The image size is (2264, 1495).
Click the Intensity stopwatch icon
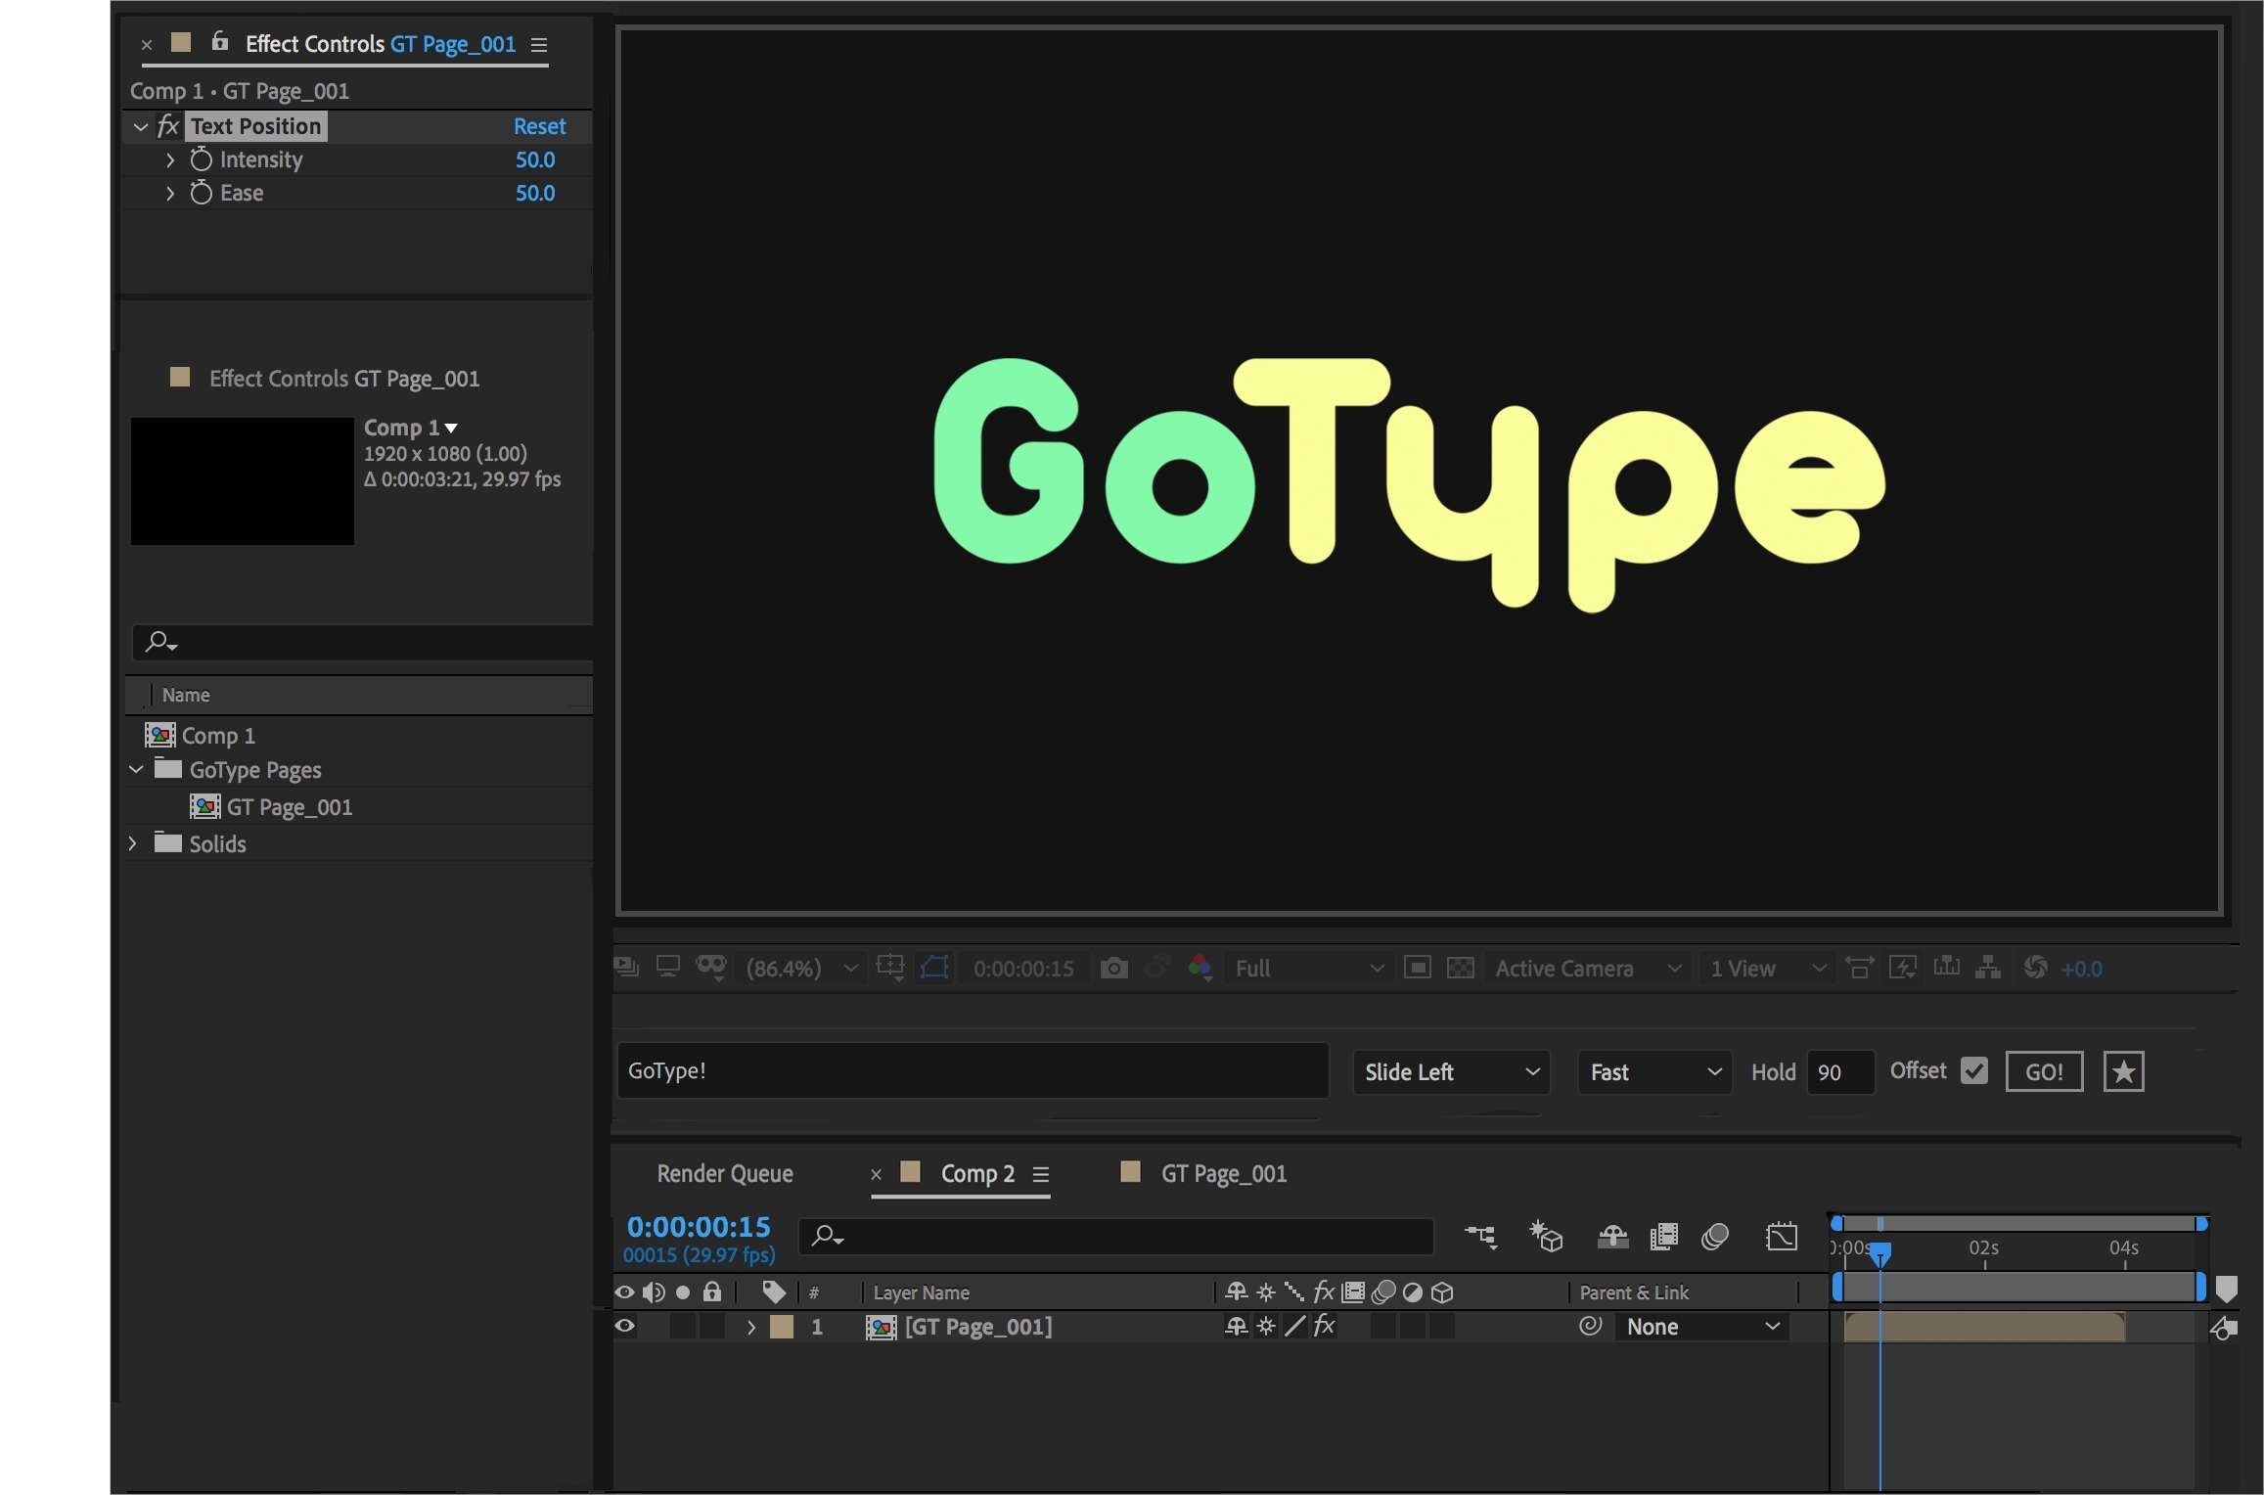tap(201, 159)
